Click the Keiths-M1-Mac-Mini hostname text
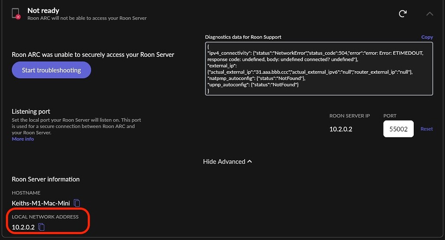445x240 pixels. (x=41, y=203)
